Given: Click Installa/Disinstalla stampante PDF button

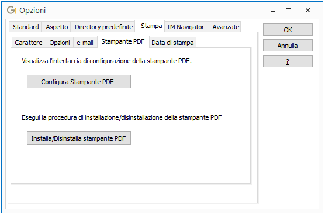Looking at the screenshot, I should 79,138.
